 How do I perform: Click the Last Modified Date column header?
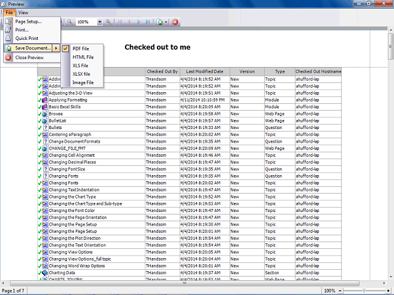coord(204,71)
